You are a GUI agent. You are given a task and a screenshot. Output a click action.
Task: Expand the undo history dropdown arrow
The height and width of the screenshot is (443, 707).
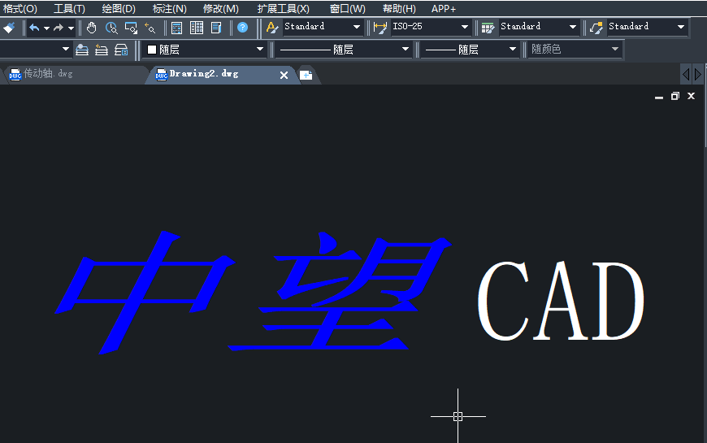(46, 28)
